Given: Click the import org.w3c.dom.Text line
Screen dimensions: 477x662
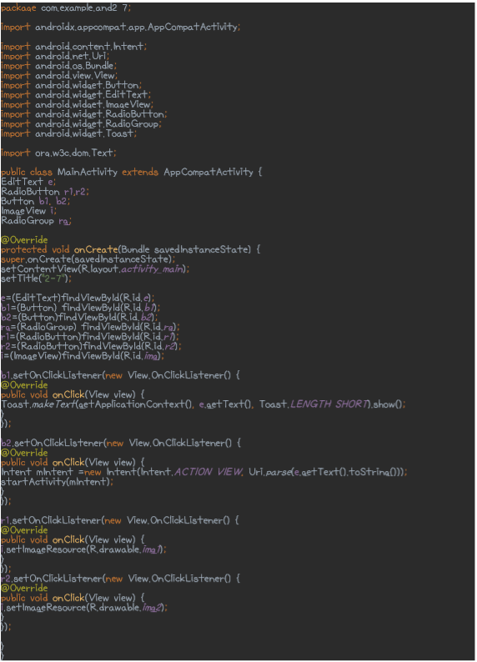Looking at the screenshot, I should 58,153.
